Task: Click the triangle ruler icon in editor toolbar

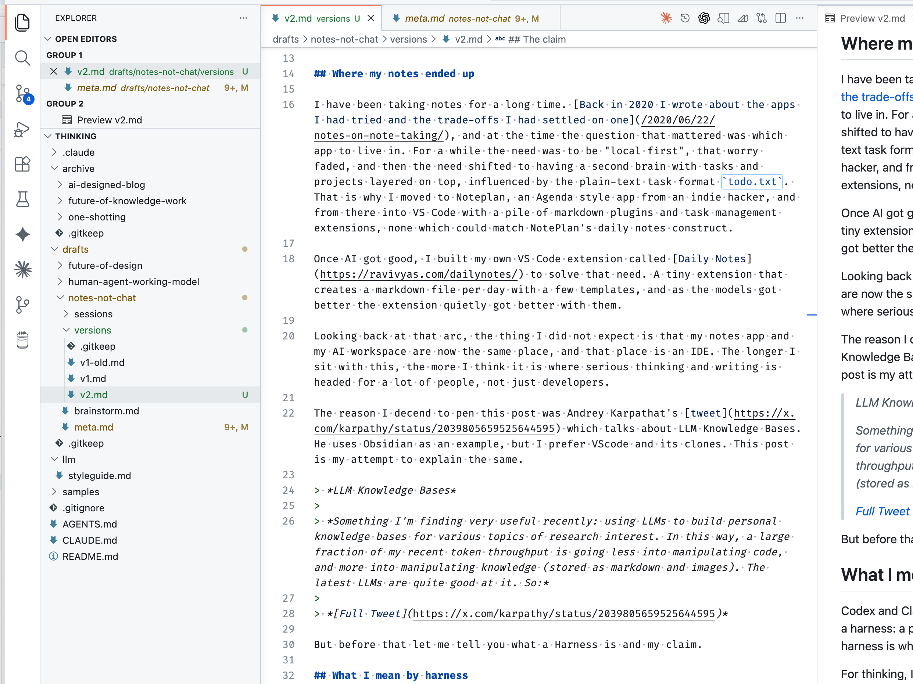Action: pyautogui.click(x=742, y=18)
